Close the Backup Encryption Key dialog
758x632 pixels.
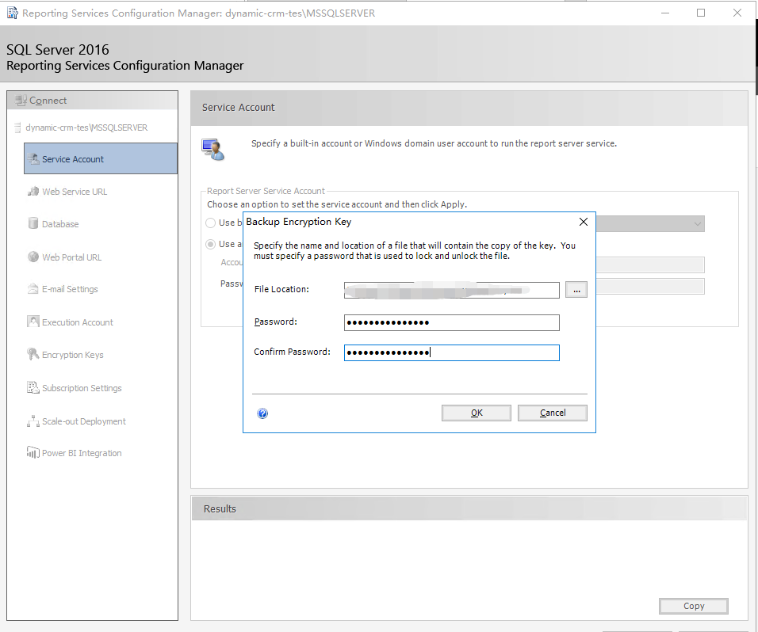584,222
